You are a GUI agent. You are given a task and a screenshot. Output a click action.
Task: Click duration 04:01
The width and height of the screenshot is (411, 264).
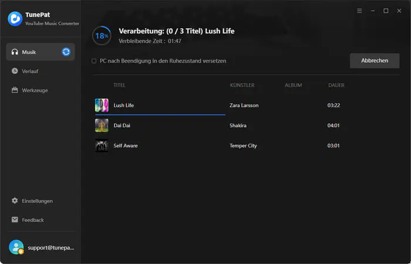(333, 126)
